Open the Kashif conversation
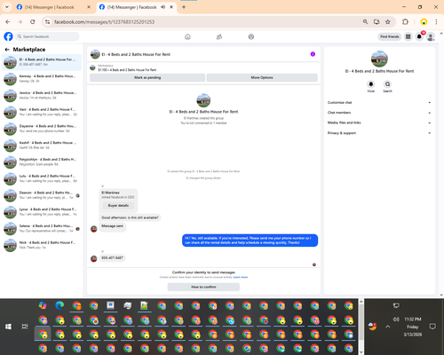Image resolution: width=444 pixels, height=355 pixels. [x=42, y=146]
